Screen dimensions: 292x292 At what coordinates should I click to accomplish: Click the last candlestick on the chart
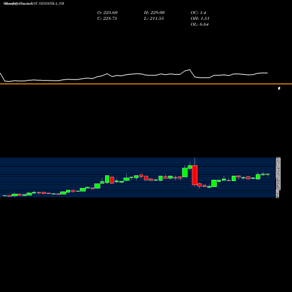[x=268, y=175]
